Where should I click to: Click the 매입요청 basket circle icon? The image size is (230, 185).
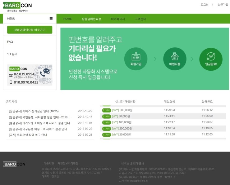tap(175, 59)
